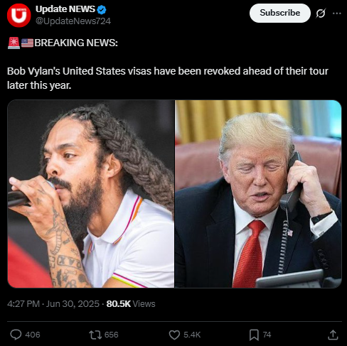This screenshot has height=346, width=347.
Task: View the 656 reposts count
Action: click(111, 335)
